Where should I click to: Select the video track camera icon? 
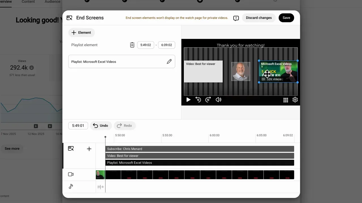tap(71, 174)
